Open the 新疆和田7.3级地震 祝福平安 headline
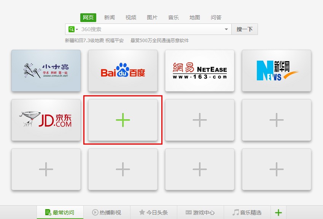Screen dimensions: 323x219 point(94,41)
